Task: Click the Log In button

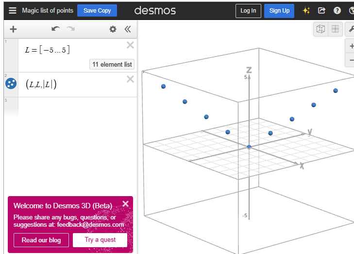Action: pyautogui.click(x=248, y=11)
